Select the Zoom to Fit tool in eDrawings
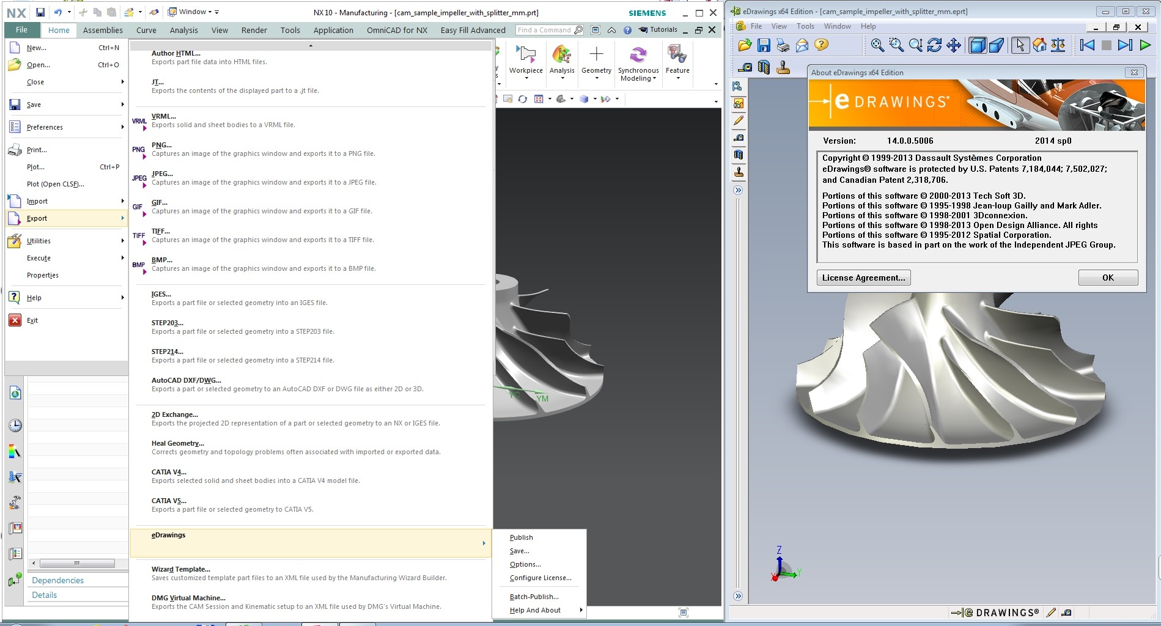Viewport: 1161px width, 626px height. [877, 45]
